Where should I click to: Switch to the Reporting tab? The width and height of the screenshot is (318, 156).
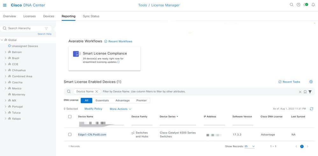(x=68, y=16)
